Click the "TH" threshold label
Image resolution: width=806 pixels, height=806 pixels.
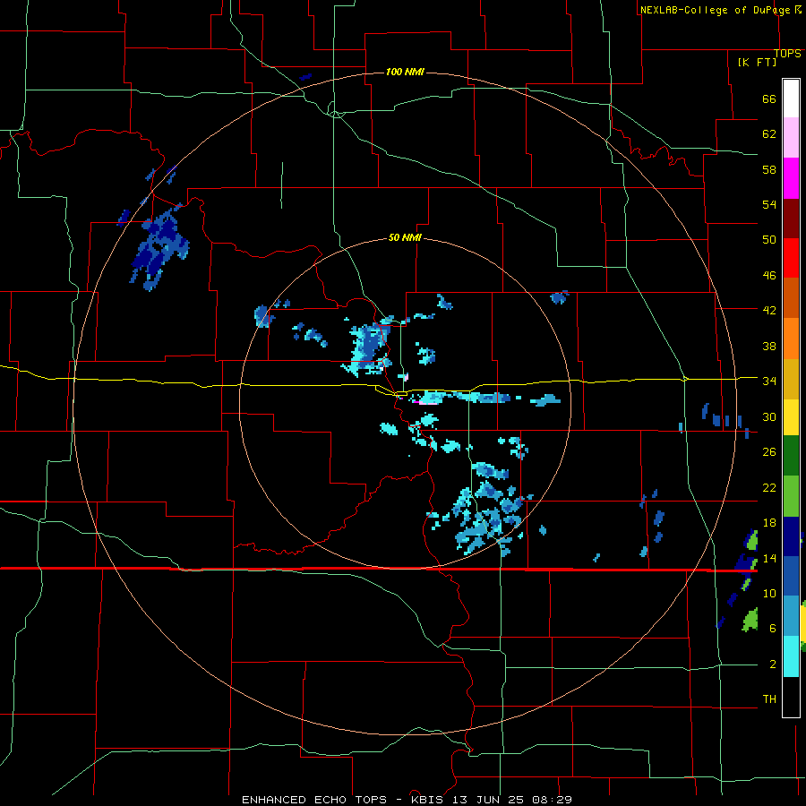click(x=769, y=699)
